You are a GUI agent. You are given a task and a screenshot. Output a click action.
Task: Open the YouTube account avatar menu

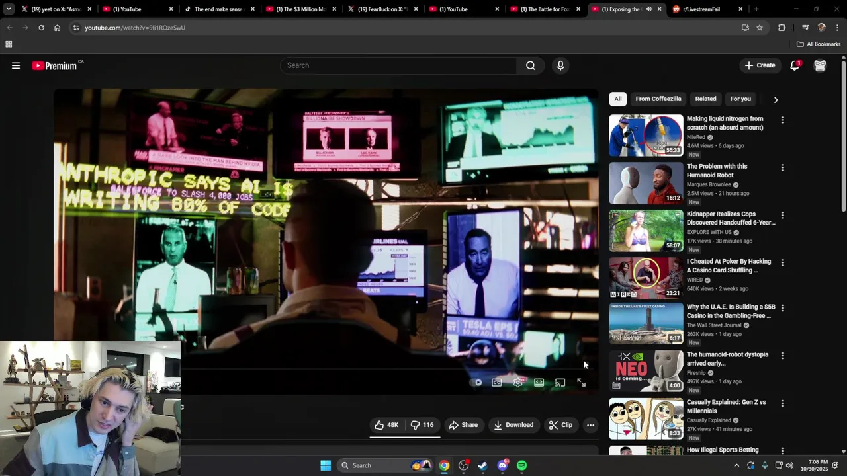[820, 65]
